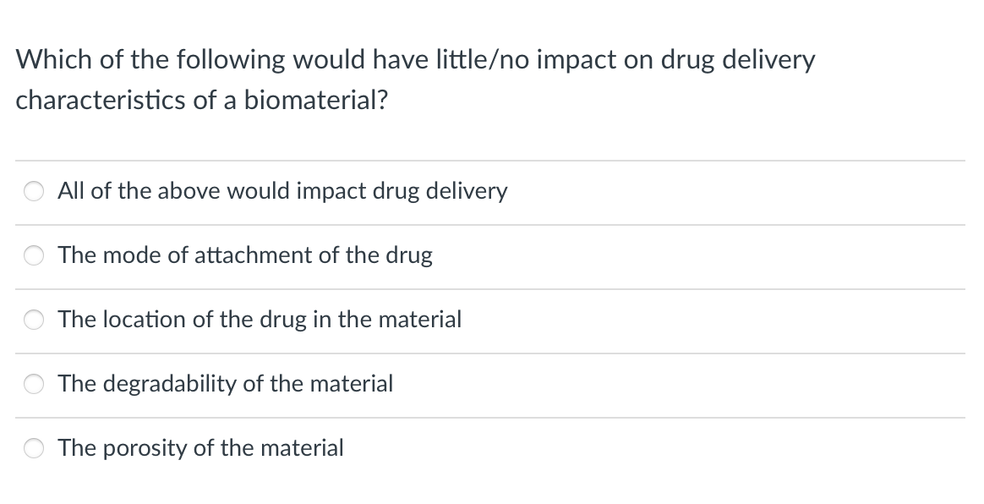
Task: Click the 'All of the above would impact drug delivery' label
Action: [282, 191]
